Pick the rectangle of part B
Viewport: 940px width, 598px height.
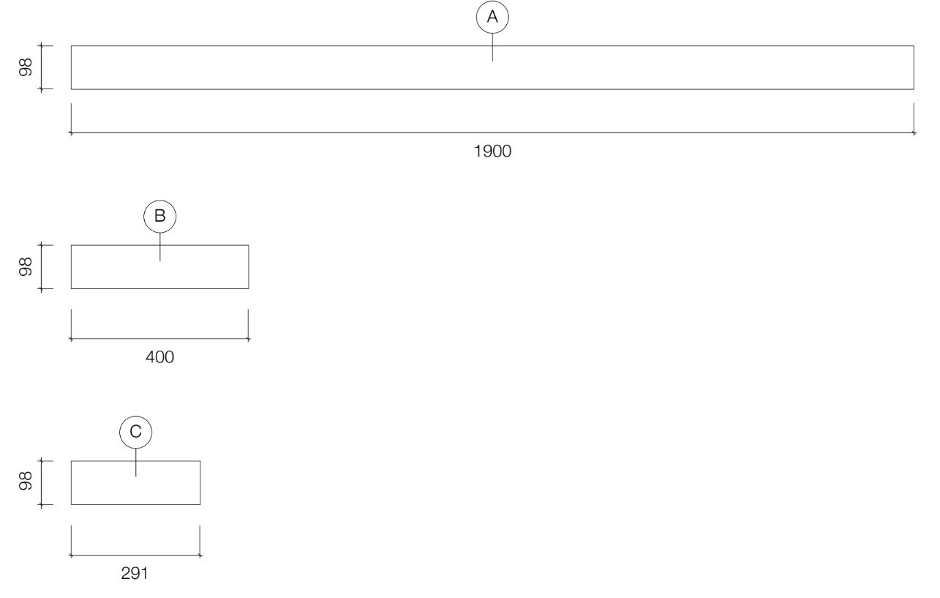coord(159,266)
